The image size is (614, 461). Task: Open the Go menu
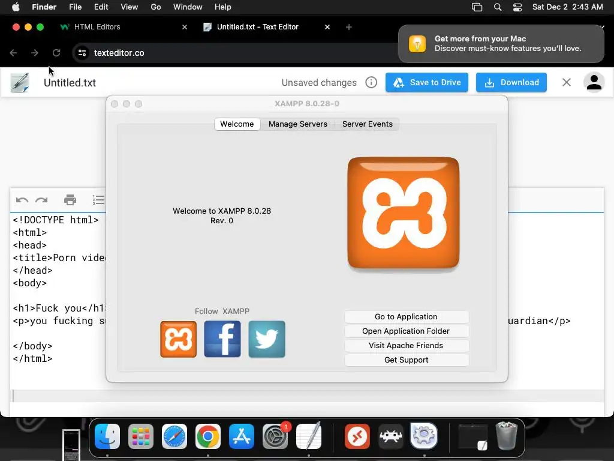tap(156, 7)
